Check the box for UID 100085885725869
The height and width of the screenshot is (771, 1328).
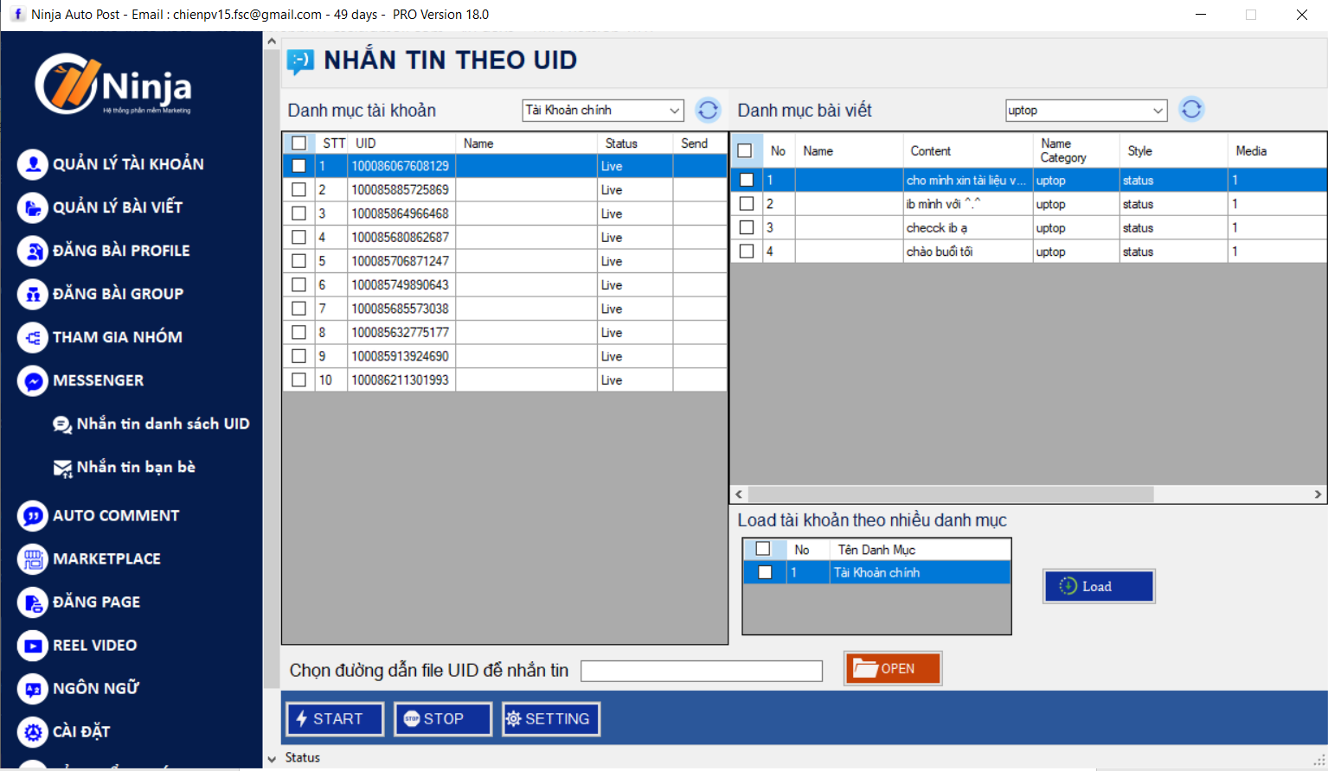pyautogui.click(x=298, y=189)
